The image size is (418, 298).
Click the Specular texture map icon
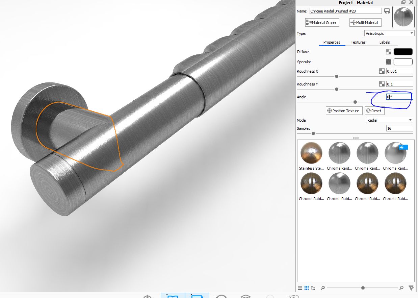pos(388,61)
